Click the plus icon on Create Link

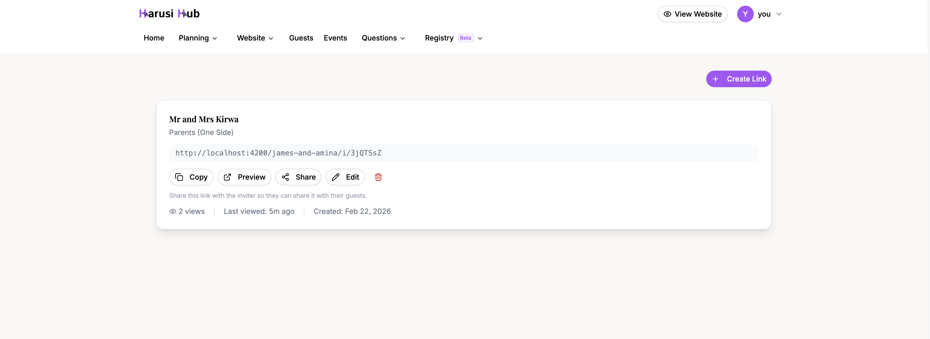click(716, 79)
